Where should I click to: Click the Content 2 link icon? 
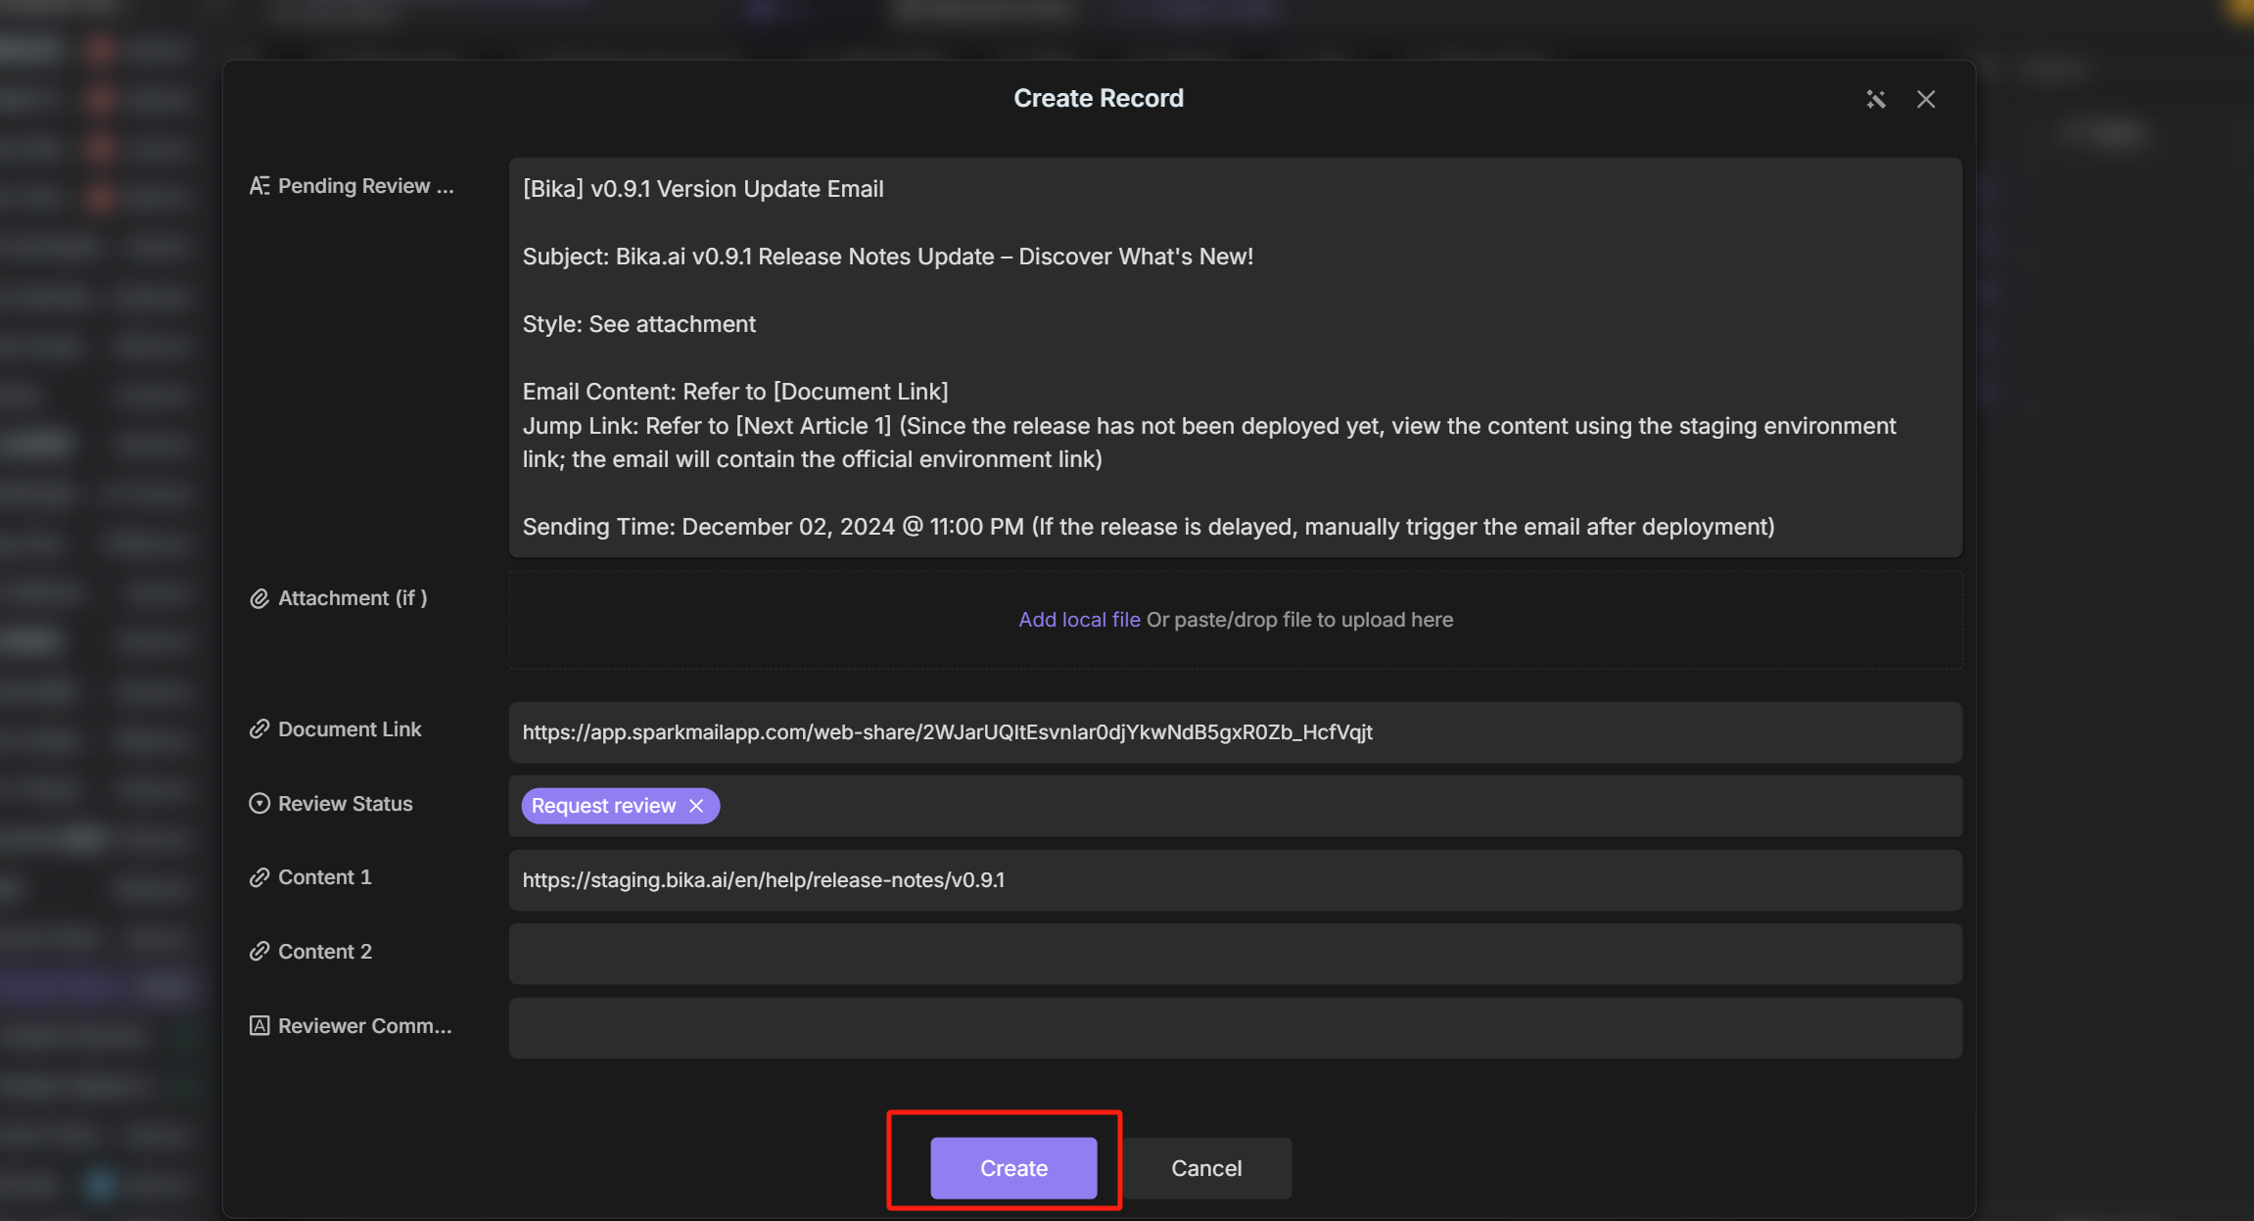coord(258,952)
